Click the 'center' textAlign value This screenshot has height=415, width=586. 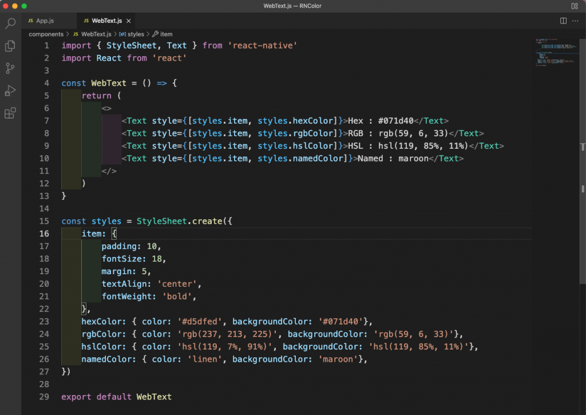[177, 284]
